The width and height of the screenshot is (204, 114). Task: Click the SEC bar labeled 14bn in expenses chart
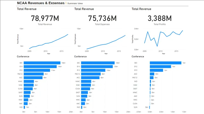[98, 63]
